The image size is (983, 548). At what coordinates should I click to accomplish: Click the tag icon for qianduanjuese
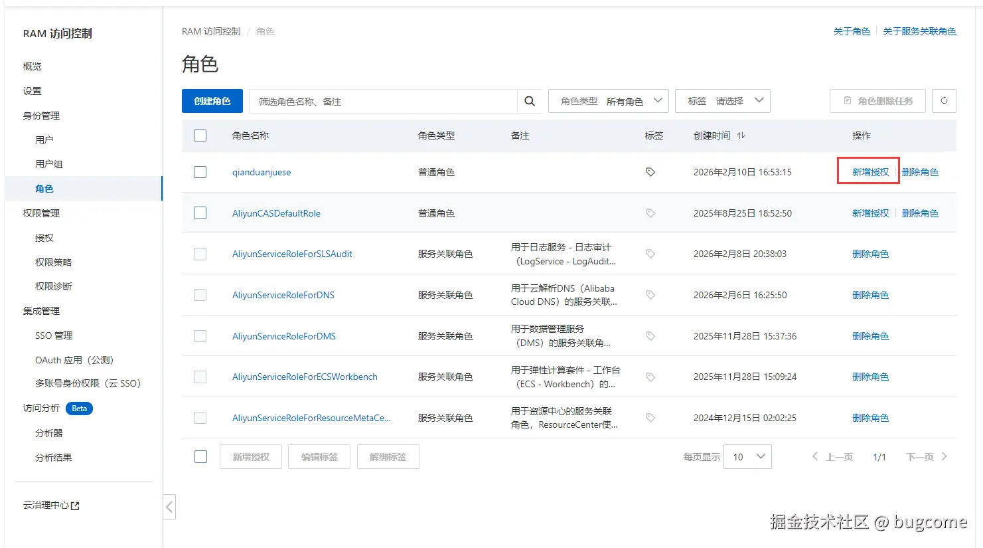[650, 172]
